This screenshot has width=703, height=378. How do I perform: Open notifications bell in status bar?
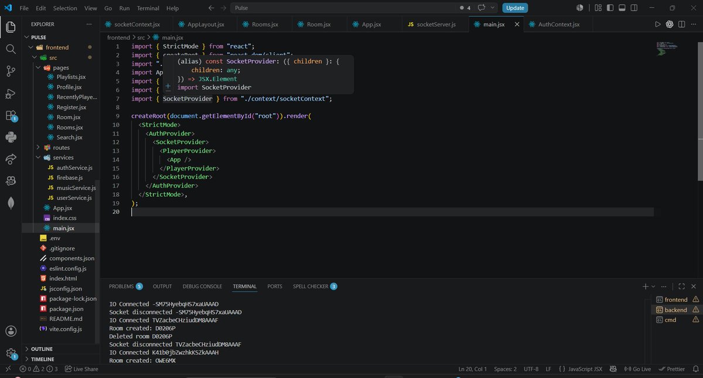tap(695, 369)
